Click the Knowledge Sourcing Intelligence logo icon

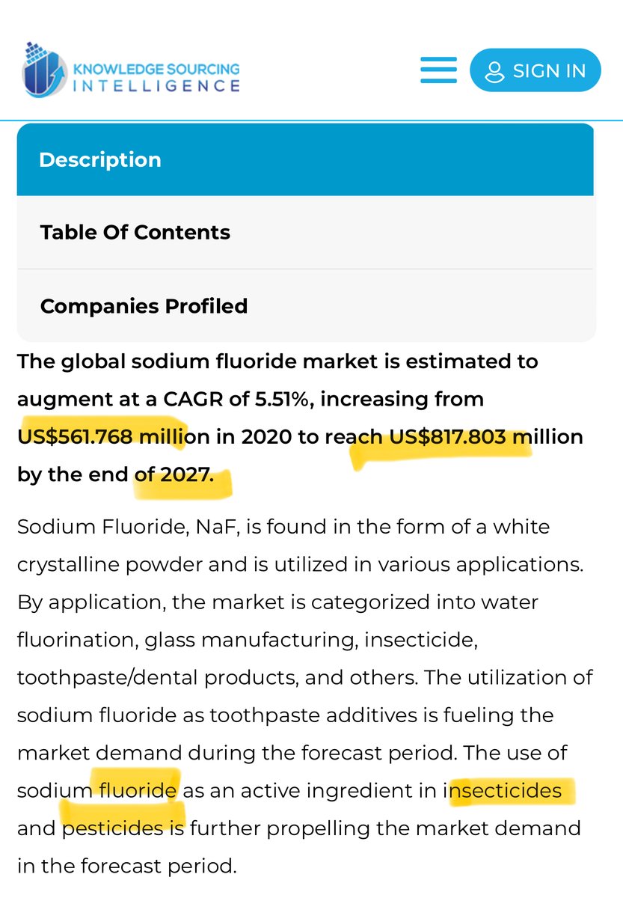point(44,70)
